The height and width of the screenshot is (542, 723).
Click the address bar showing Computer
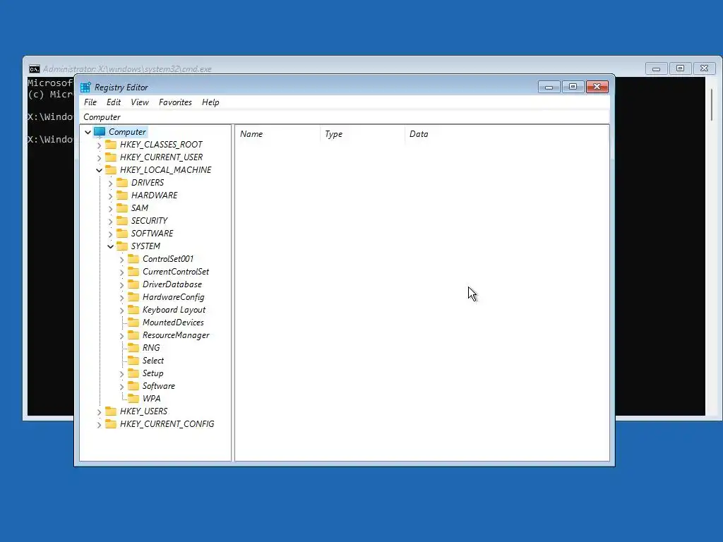point(345,117)
